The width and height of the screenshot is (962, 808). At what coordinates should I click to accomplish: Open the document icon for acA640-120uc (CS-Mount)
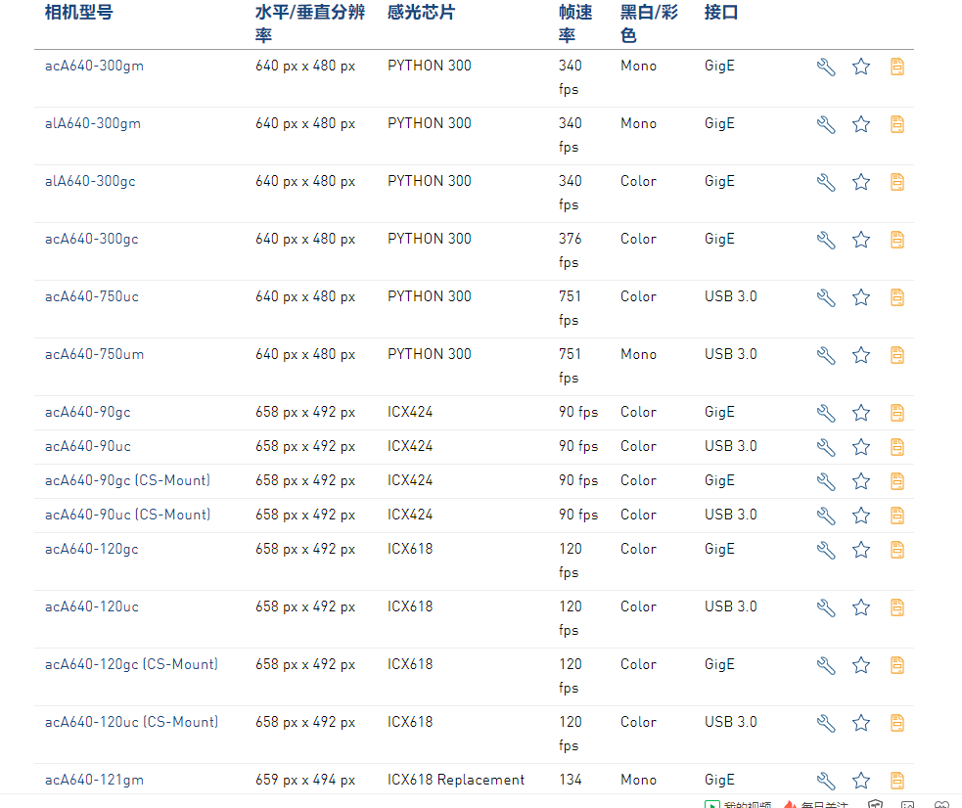[x=896, y=723]
